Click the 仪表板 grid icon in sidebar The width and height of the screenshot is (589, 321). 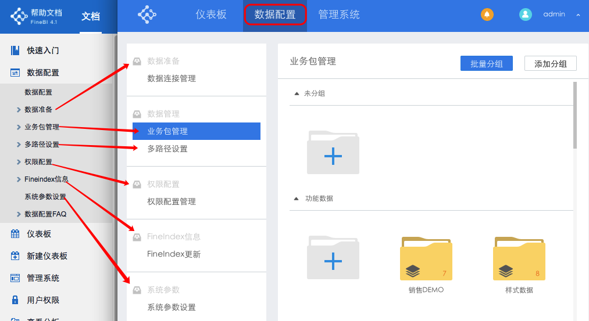click(x=15, y=233)
